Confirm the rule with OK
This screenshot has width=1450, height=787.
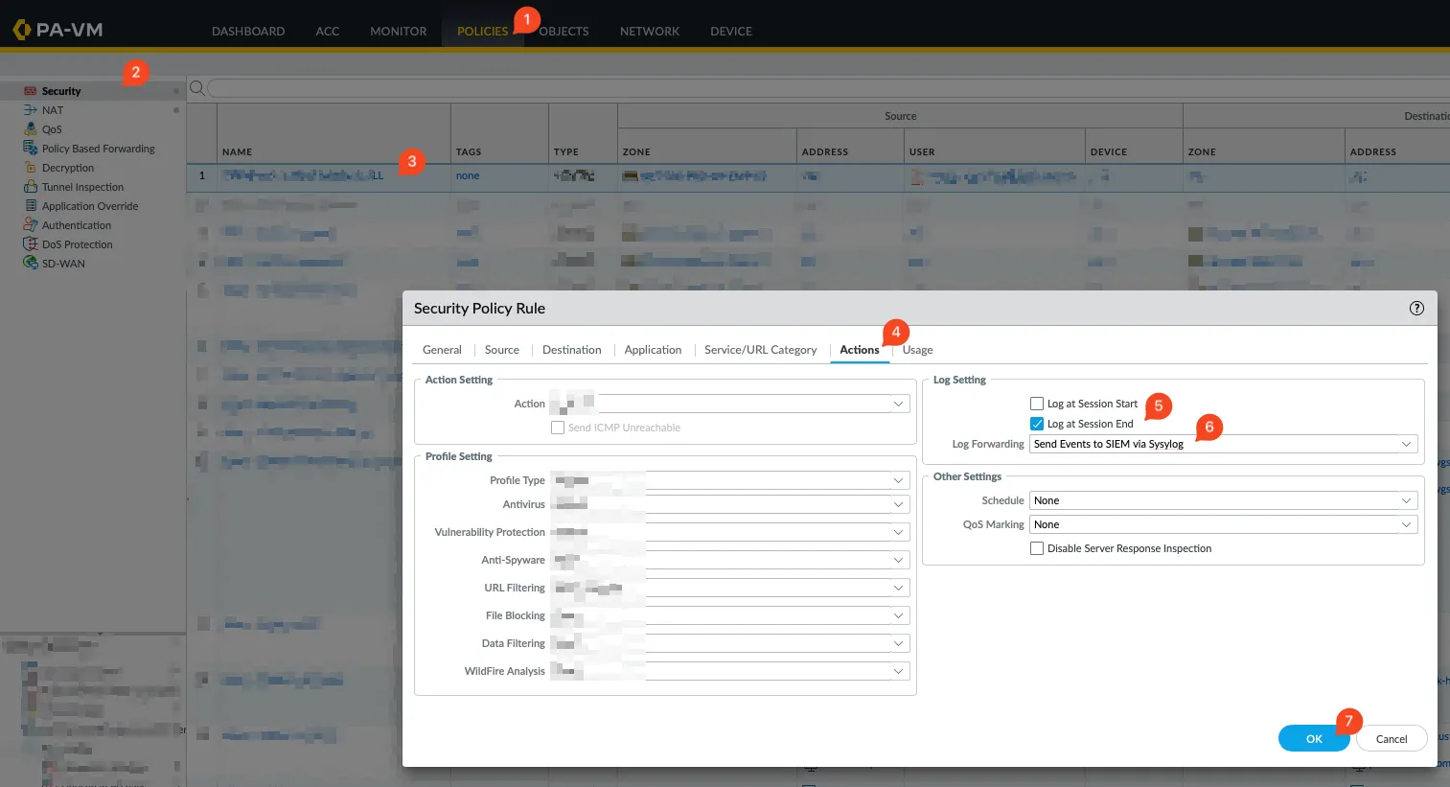[1313, 738]
